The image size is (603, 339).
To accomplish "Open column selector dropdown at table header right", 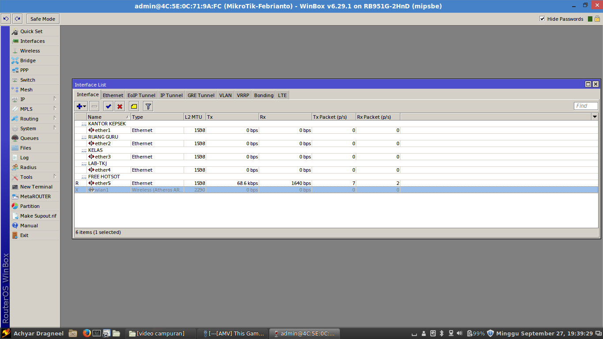I will (595, 117).
